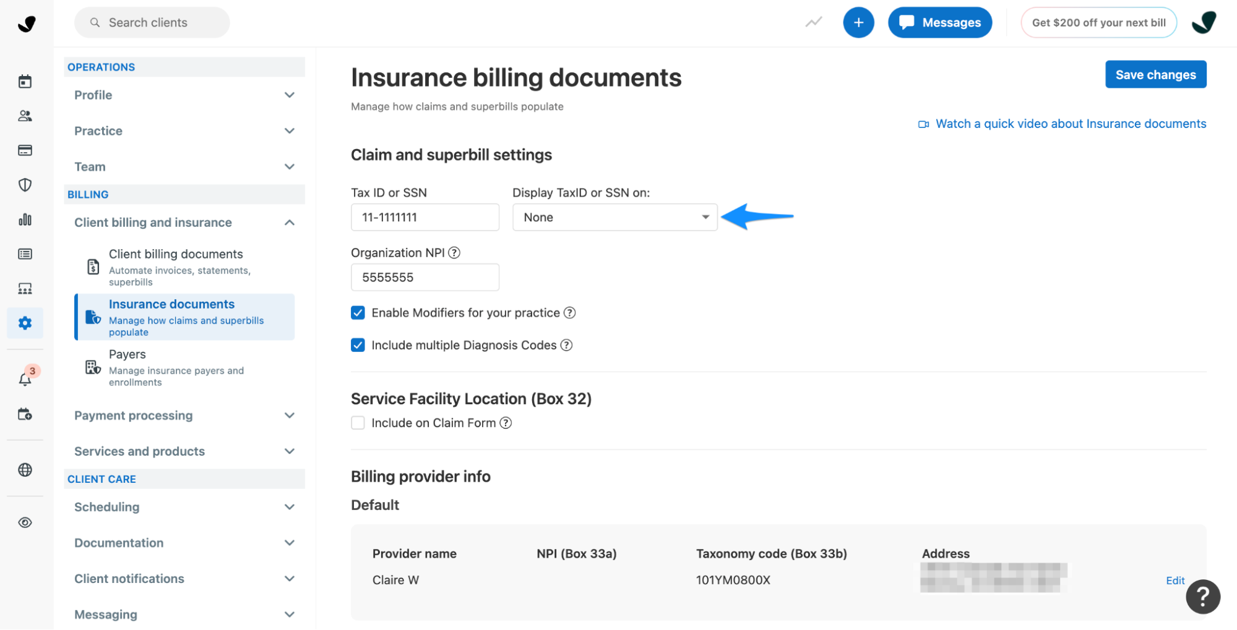This screenshot has width=1237, height=630.
Task: Expand the Team section
Action: tap(184, 167)
